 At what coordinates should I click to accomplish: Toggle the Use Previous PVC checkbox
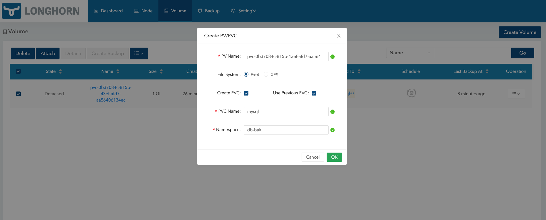[314, 93]
